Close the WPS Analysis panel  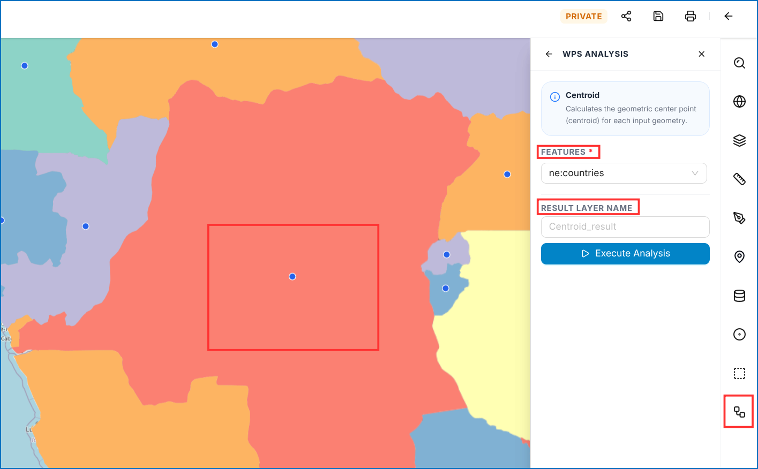(x=702, y=54)
